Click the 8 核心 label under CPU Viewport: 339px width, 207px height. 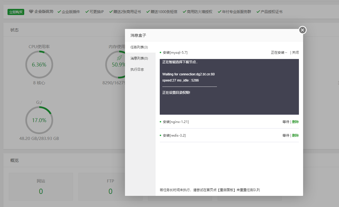click(x=39, y=83)
